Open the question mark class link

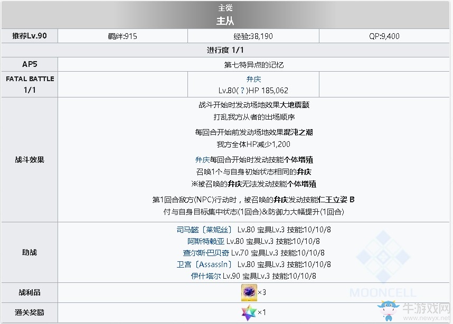[242, 91]
